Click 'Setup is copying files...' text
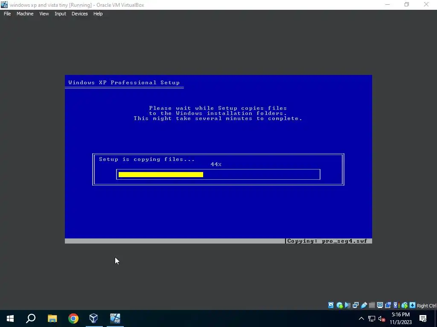This screenshot has height=327, width=437. coord(147,159)
